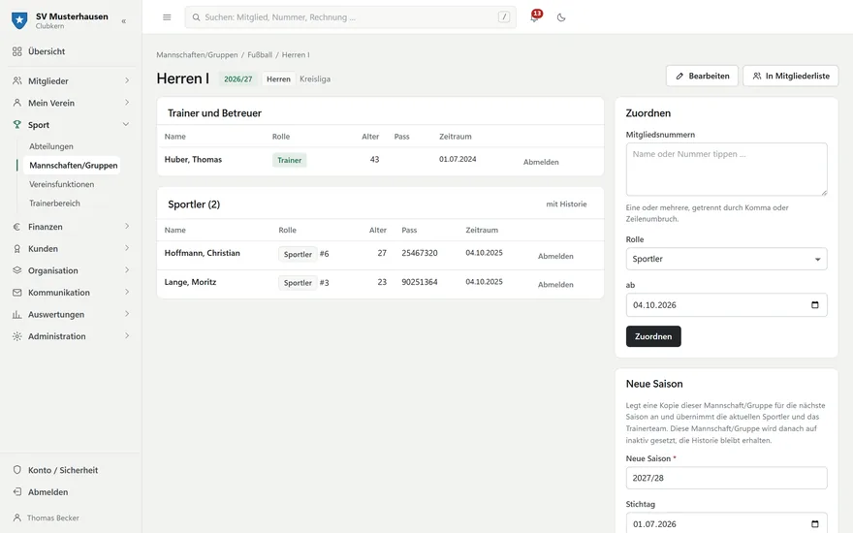Collapse the sidebar with double-chevron icon
Screen dimensions: 853x533
(x=123, y=21)
